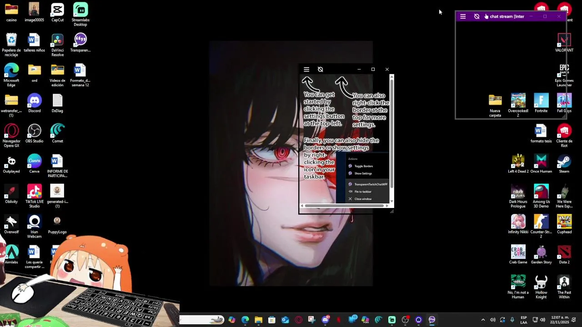Select We Were Here Expedition icon
The width and height of the screenshot is (582, 327).
pyautogui.click(x=564, y=197)
